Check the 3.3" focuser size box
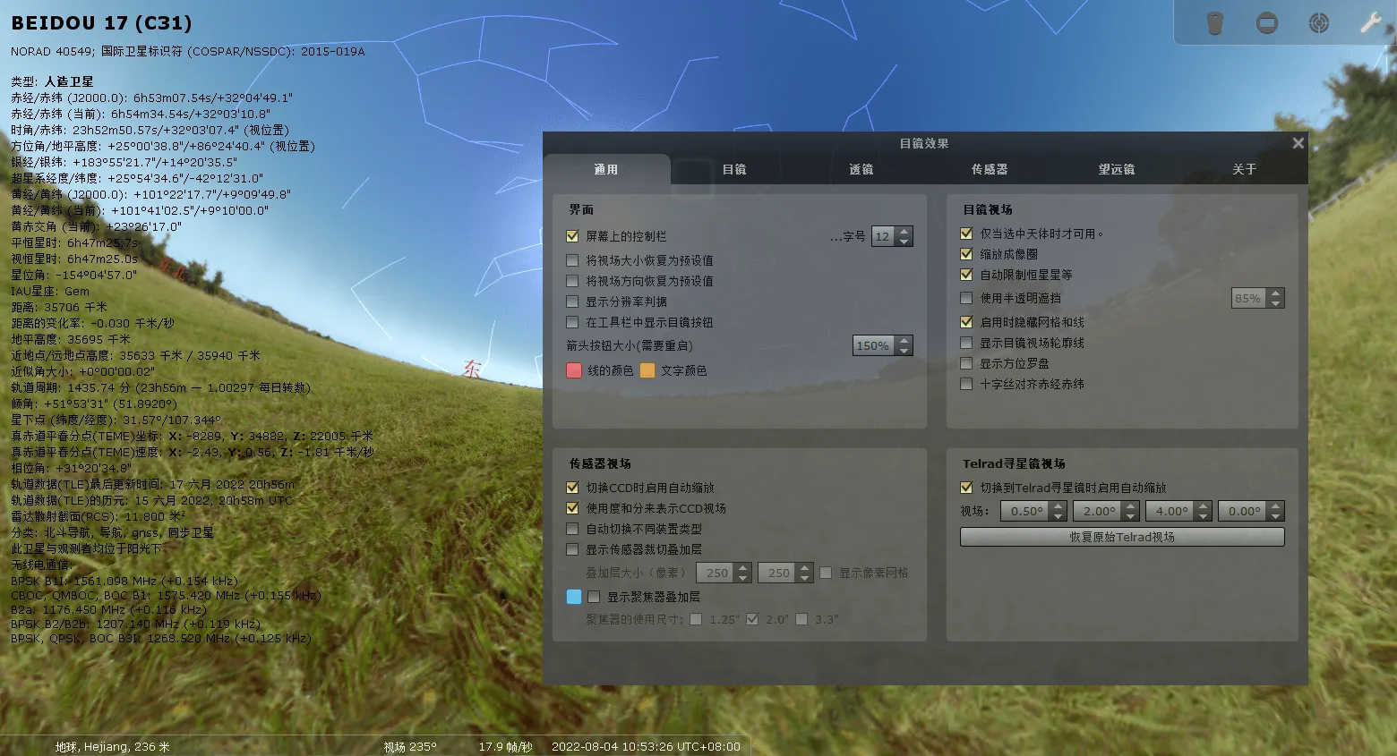This screenshot has height=756, width=1397. 801,618
